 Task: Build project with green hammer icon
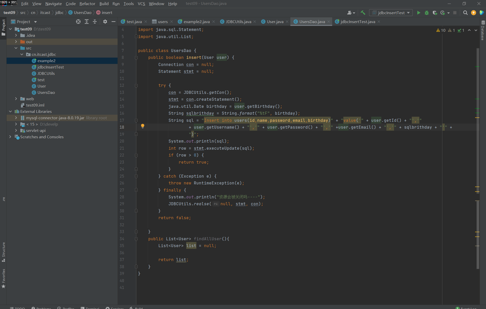pyautogui.click(x=363, y=13)
